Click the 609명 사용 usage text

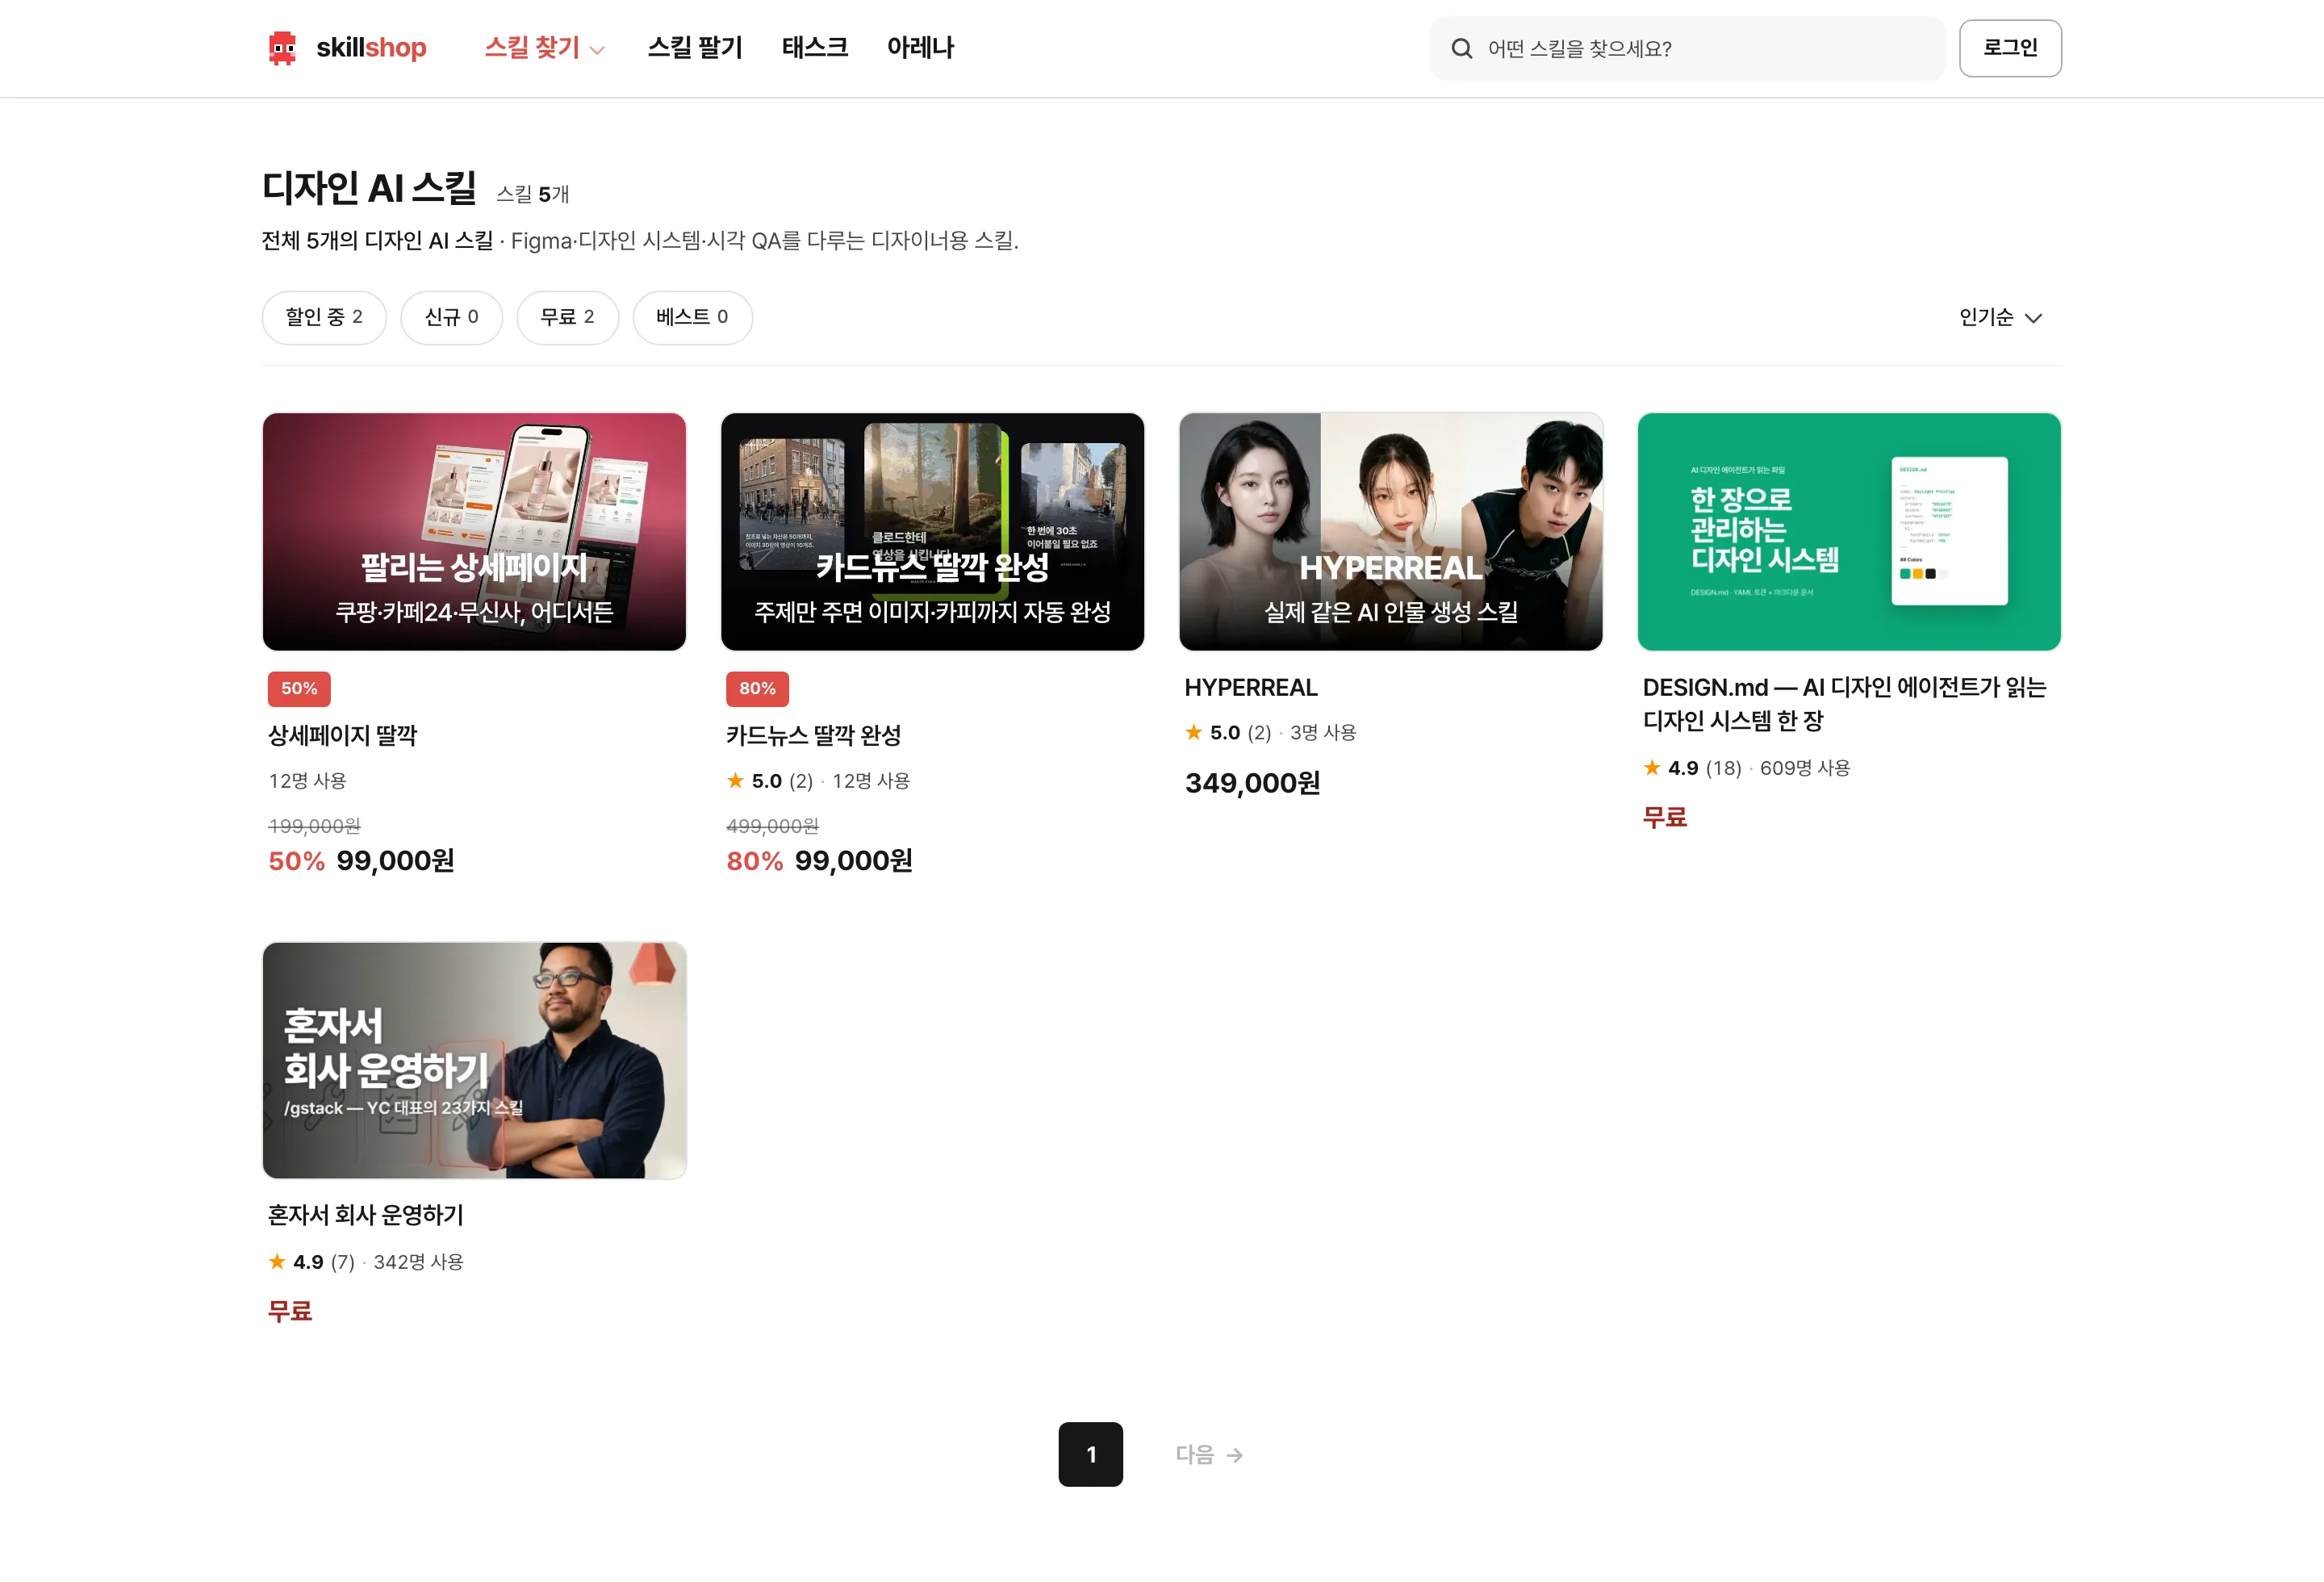tap(1805, 767)
